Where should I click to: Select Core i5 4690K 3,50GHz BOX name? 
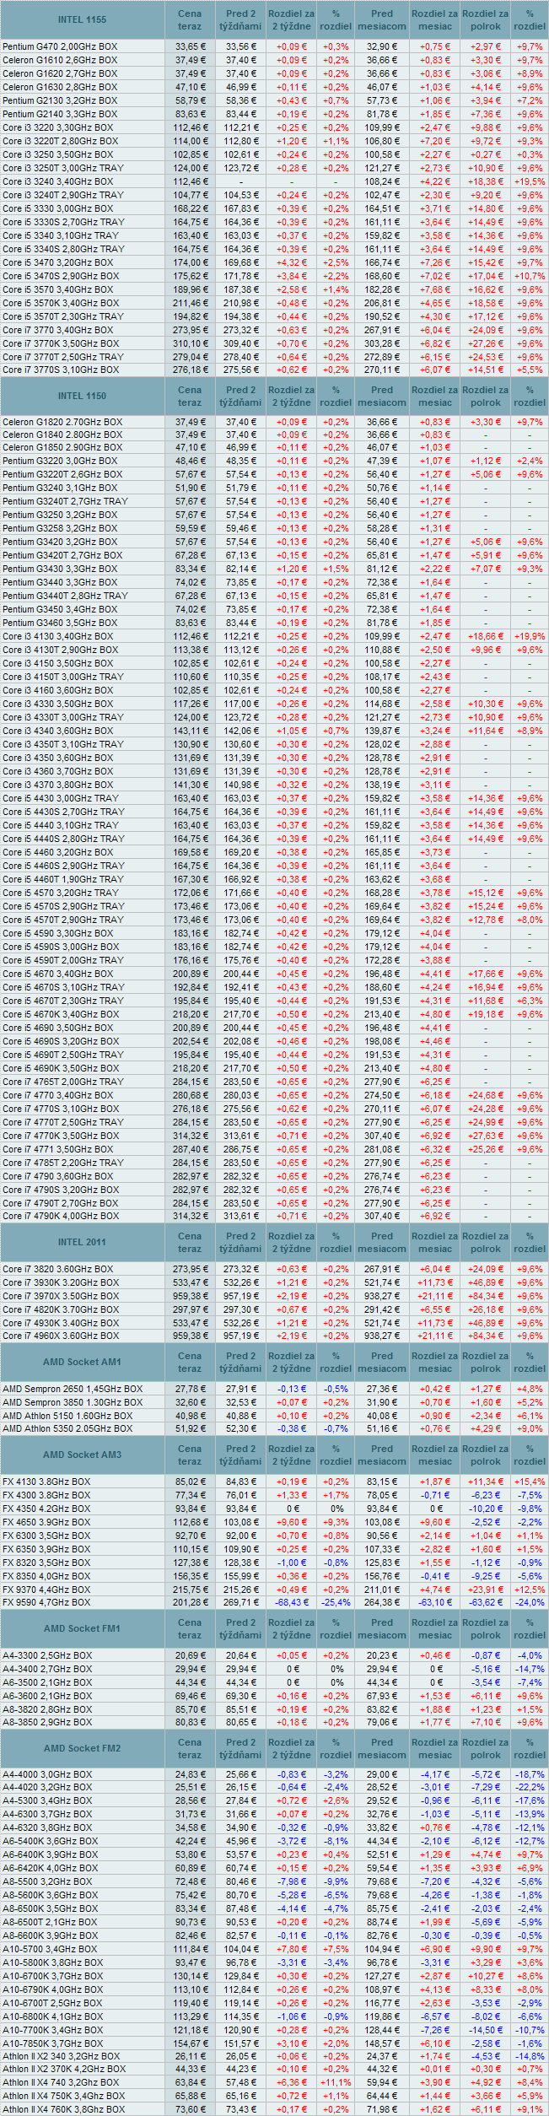pos(61,1068)
